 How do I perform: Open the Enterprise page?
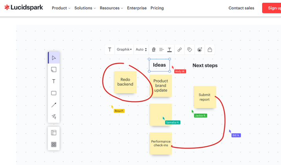tap(137, 8)
